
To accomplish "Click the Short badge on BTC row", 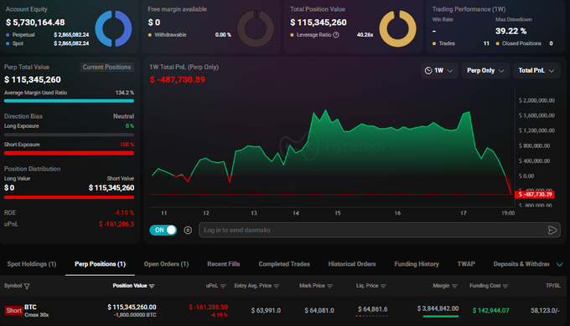I will 13,311.
